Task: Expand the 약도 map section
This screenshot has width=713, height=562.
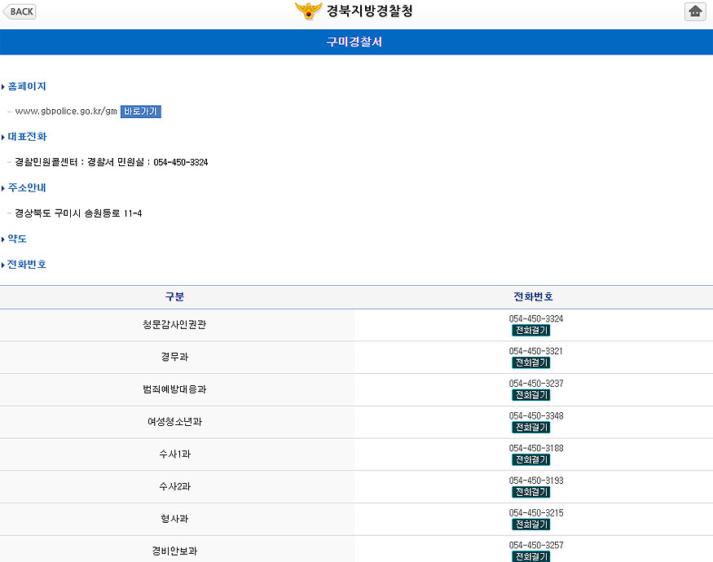Action: [x=17, y=239]
